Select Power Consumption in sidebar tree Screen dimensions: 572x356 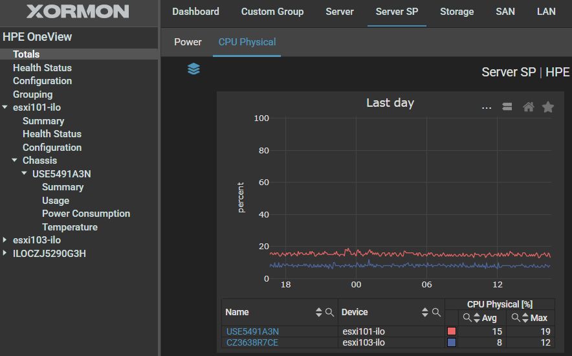pos(86,214)
